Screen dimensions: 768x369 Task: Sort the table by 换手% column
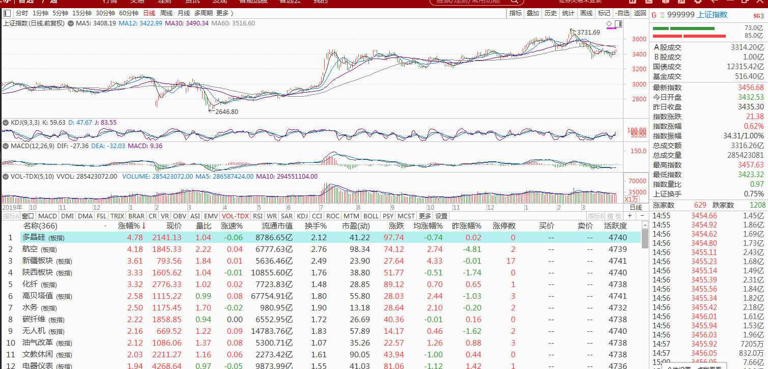316,226
